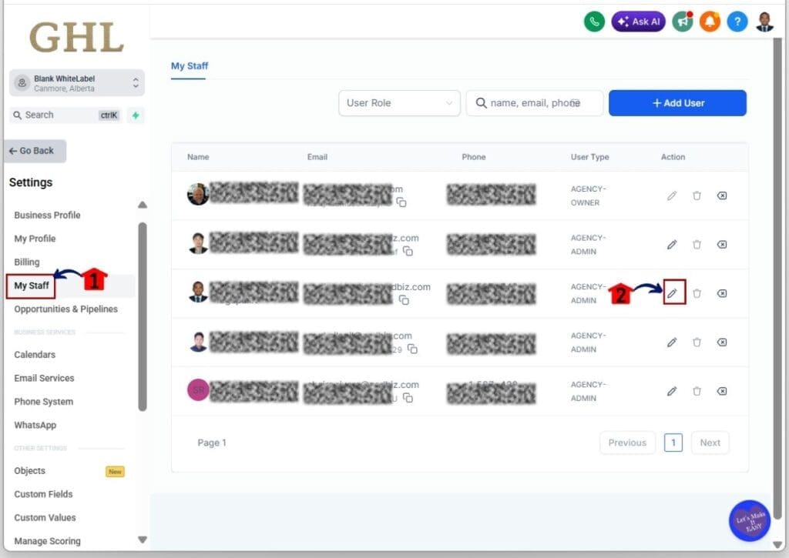Click the announcements megaphone icon

683,22
